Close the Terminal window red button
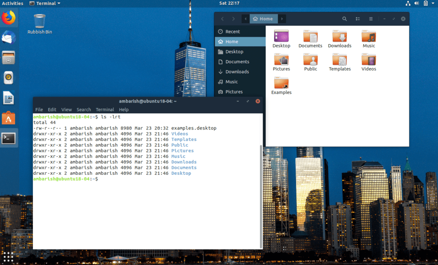This screenshot has height=265, width=438. (x=257, y=101)
